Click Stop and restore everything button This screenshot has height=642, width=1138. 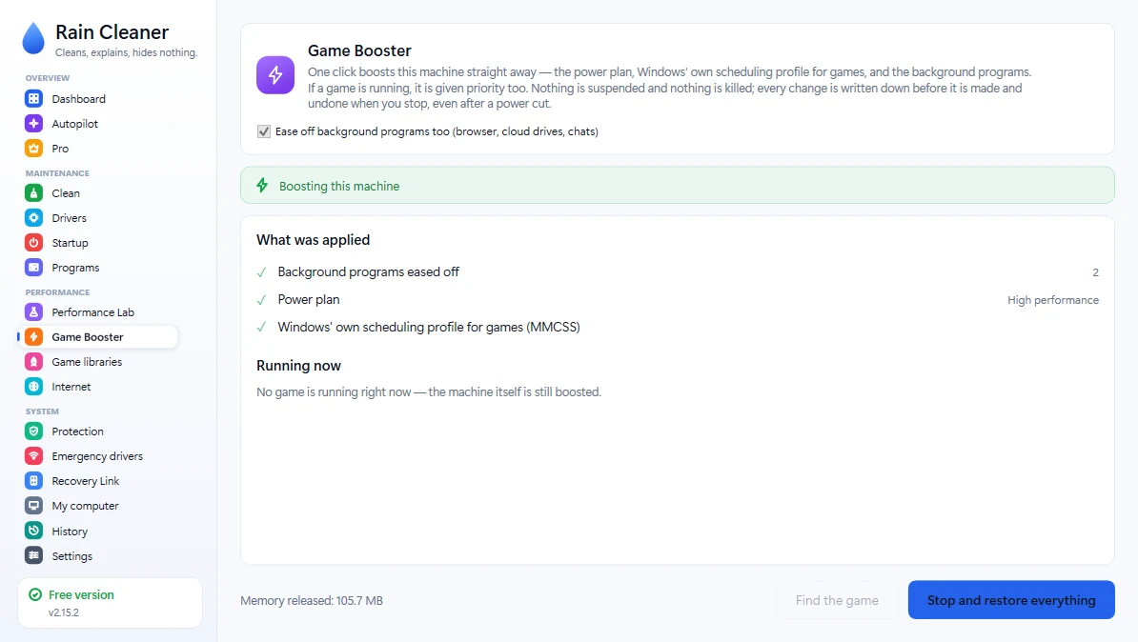[1011, 600]
